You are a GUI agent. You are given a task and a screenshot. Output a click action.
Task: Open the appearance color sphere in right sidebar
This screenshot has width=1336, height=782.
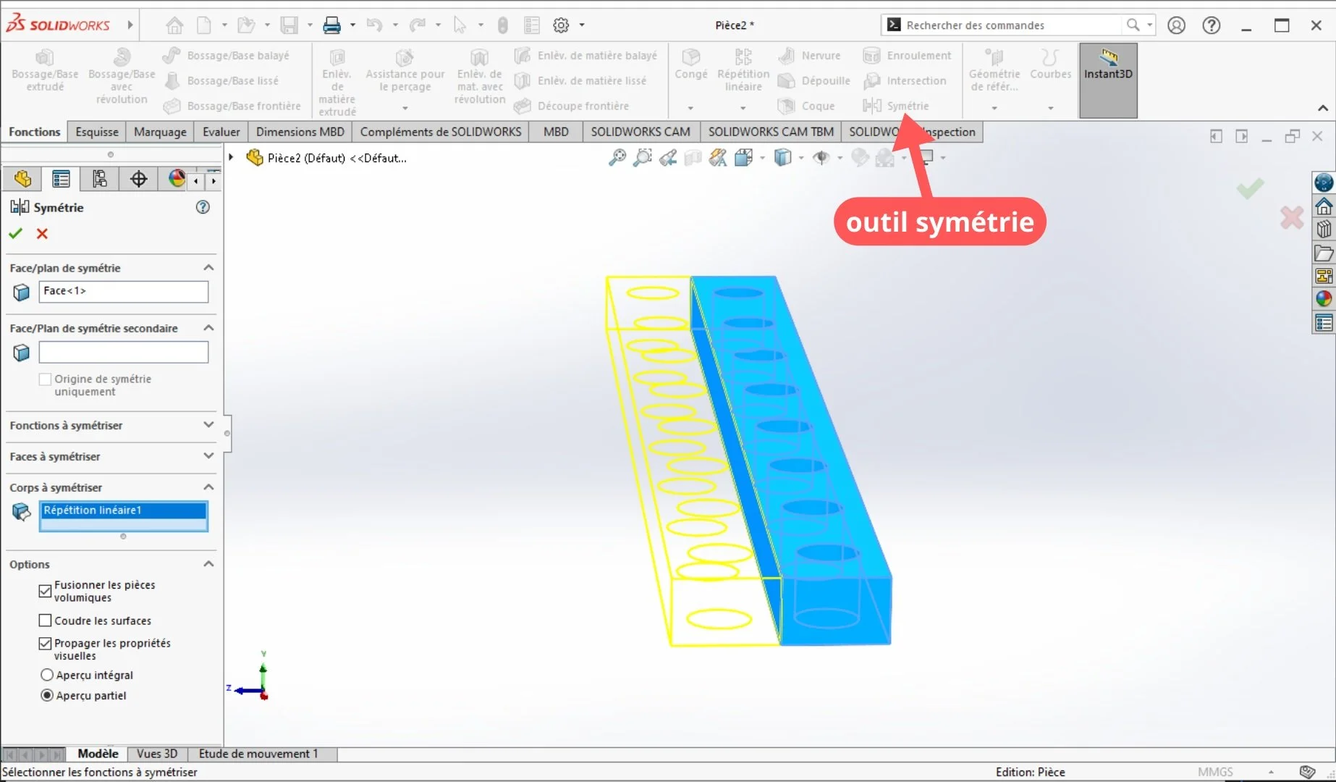point(1324,298)
